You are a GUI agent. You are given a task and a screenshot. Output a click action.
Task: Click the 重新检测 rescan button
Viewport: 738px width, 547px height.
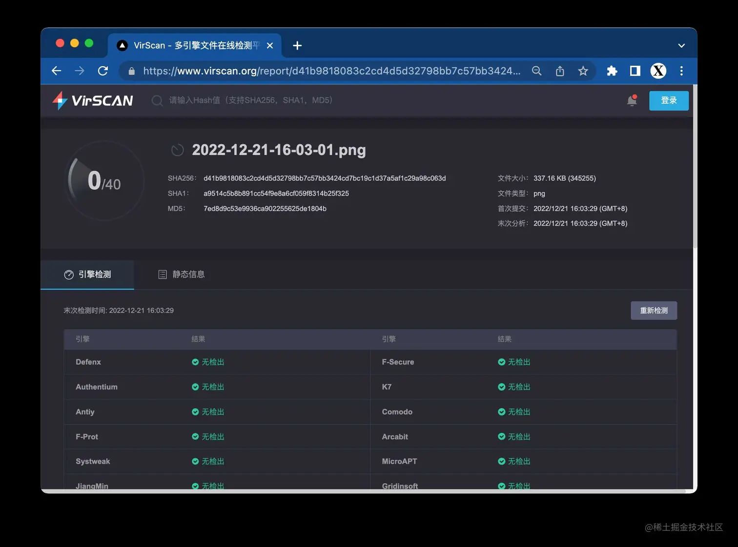[654, 310]
